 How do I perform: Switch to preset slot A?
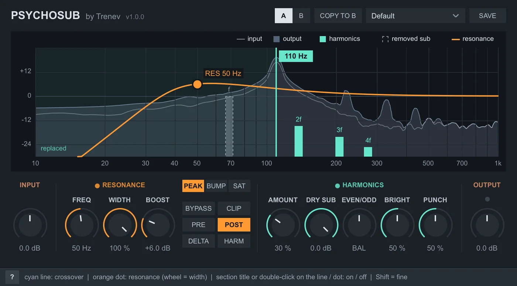(x=284, y=16)
